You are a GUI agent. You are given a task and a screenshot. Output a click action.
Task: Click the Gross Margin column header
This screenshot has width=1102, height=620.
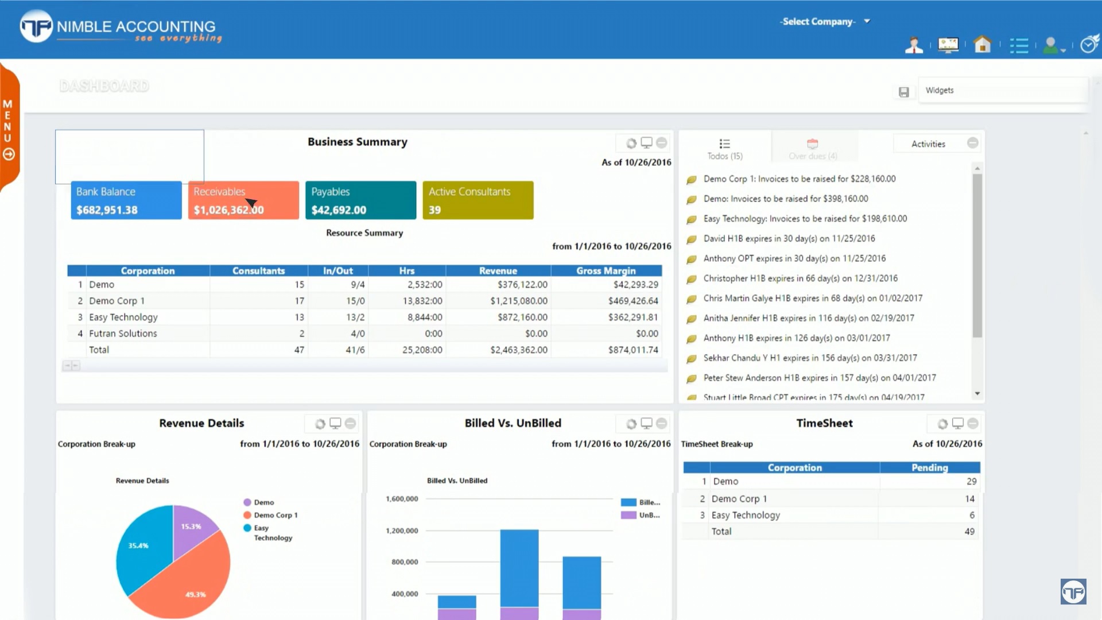606,271
